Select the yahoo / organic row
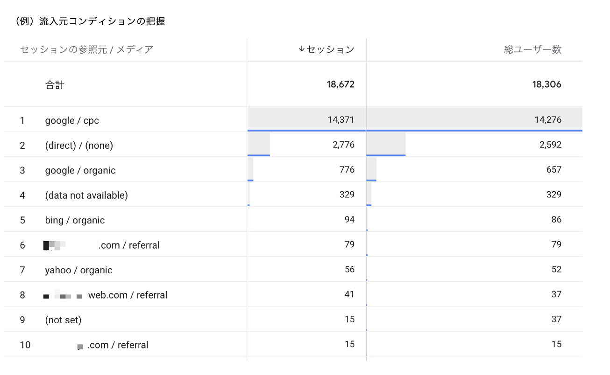The image size is (610, 375). [x=78, y=270]
